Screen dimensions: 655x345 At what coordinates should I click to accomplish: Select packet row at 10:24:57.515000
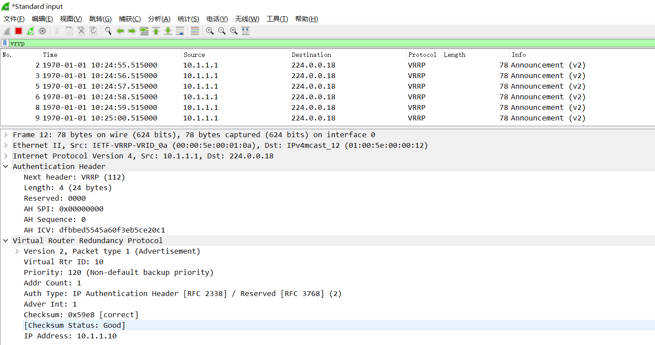(327, 86)
